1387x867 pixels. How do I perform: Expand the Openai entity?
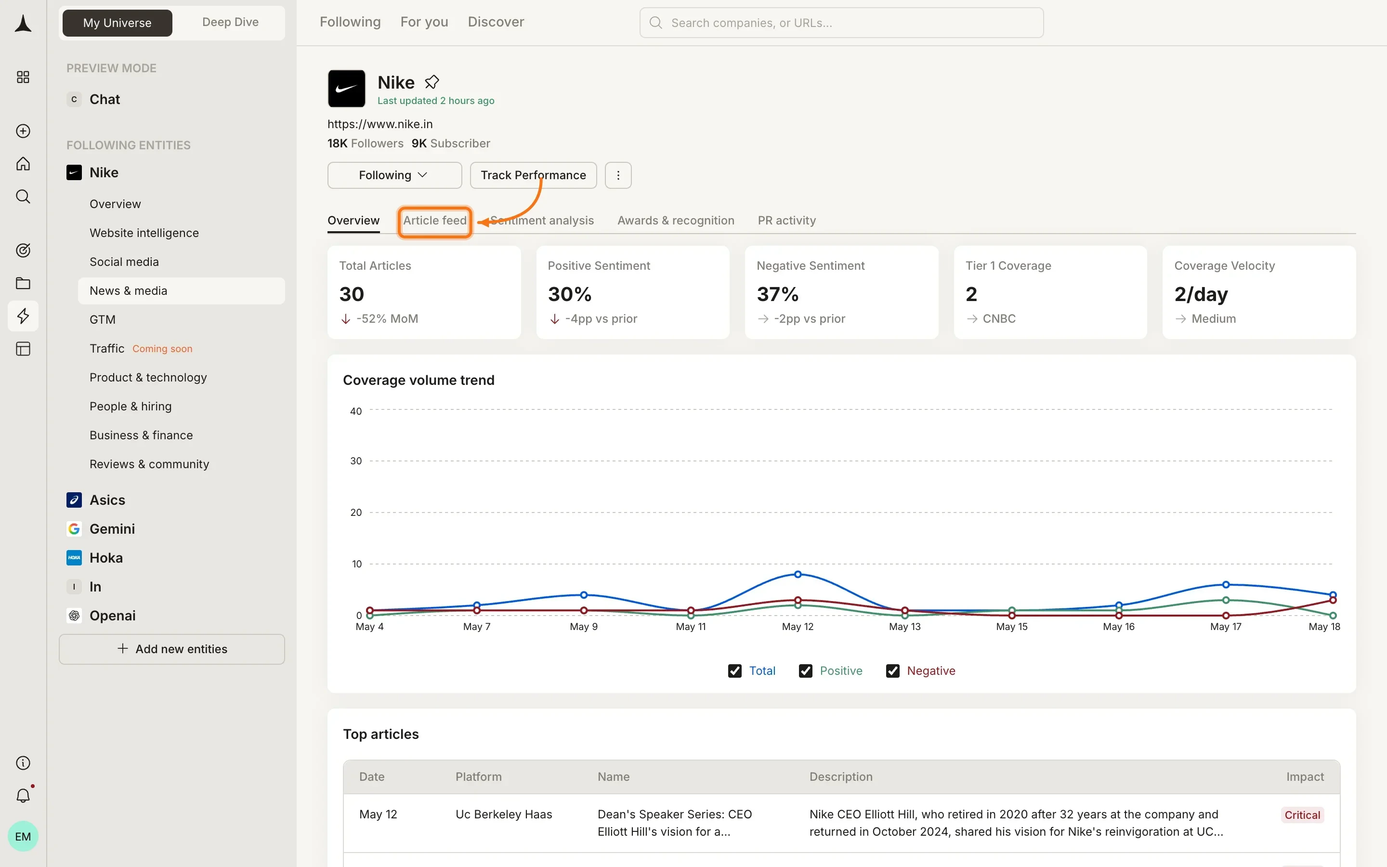point(112,616)
